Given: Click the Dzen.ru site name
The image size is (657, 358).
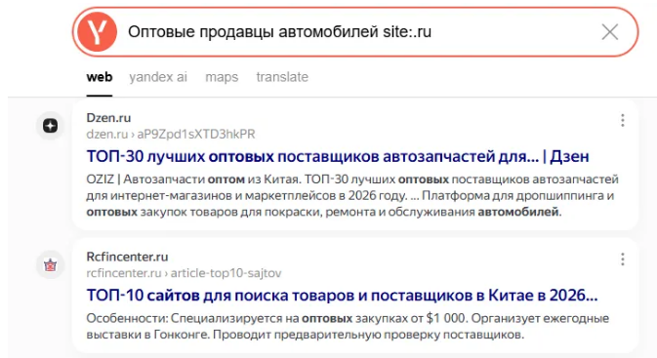Looking at the screenshot, I should tap(108, 118).
